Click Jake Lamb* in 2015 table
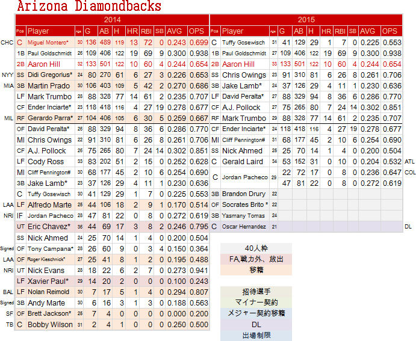The width and height of the screenshot is (416, 341). click(x=241, y=86)
